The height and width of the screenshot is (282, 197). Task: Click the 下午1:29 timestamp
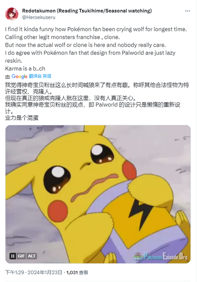click(x=14, y=272)
